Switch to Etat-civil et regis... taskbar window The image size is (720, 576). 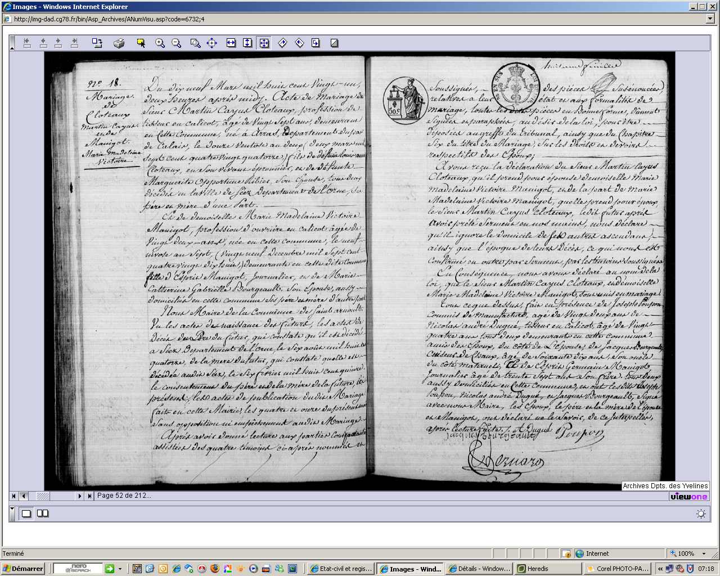(x=341, y=569)
